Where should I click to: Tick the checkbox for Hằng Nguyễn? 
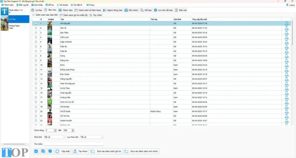click(36, 79)
